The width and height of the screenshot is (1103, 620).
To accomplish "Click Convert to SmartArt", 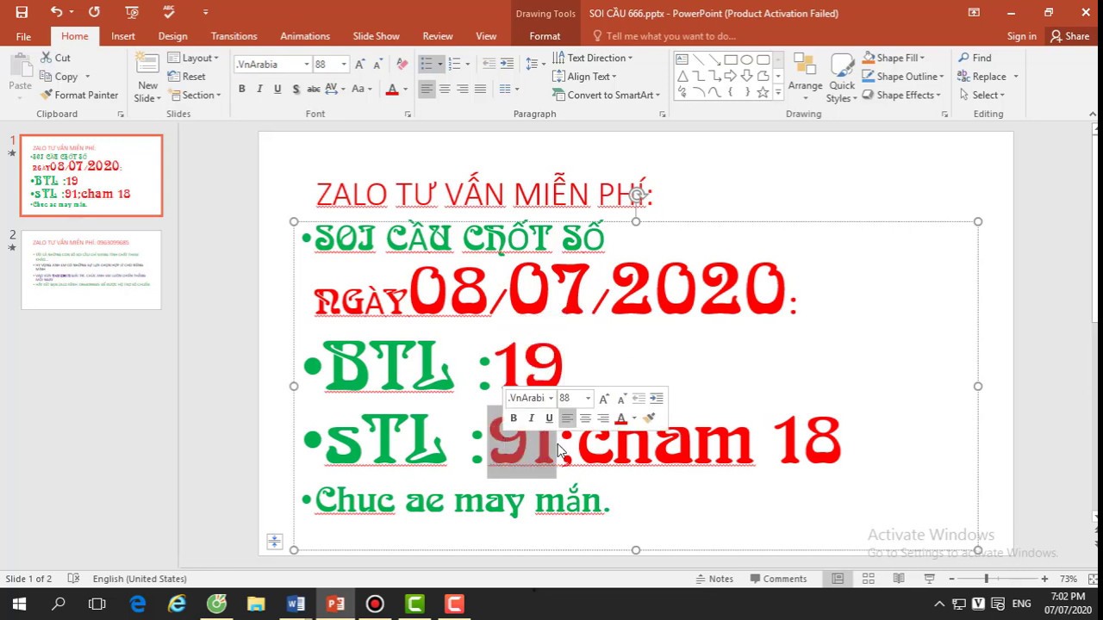I will pyautogui.click(x=606, y=96).
